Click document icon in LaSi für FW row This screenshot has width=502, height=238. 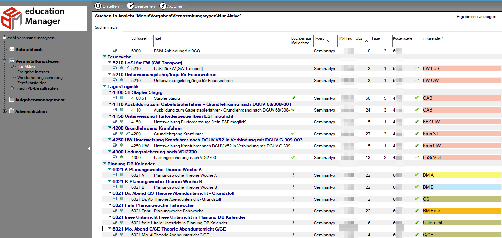pyautogui.click(x=115, y=68)
